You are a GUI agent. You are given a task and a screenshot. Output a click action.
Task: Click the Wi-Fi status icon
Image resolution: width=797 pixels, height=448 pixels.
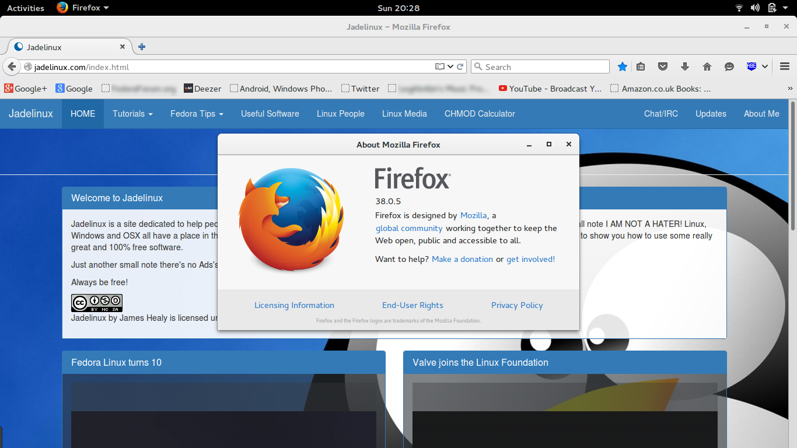[x=739, y=8]
